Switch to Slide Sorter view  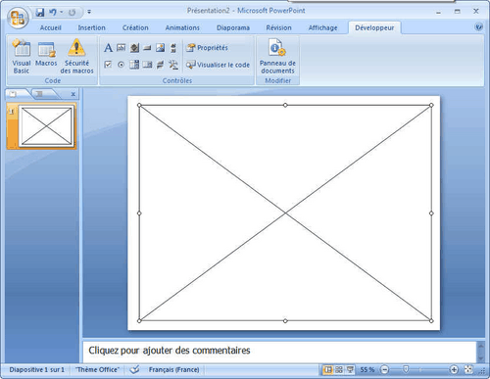click(339, 369)
